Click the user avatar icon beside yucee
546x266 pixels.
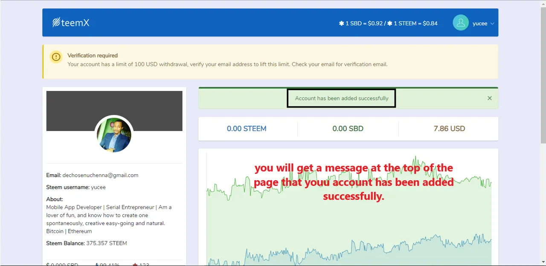(x=461, y=23)
